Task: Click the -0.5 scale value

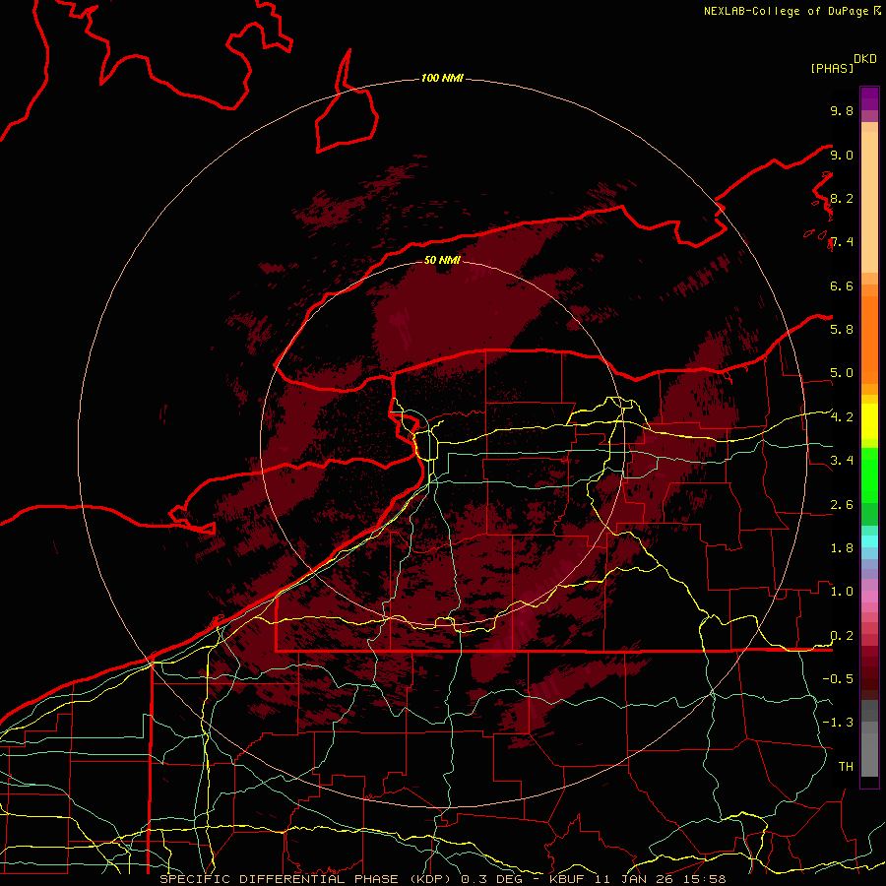Action: pyautogui.click(x=838, y=679)
